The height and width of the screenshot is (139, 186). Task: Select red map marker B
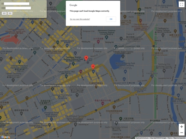[86, 58]
